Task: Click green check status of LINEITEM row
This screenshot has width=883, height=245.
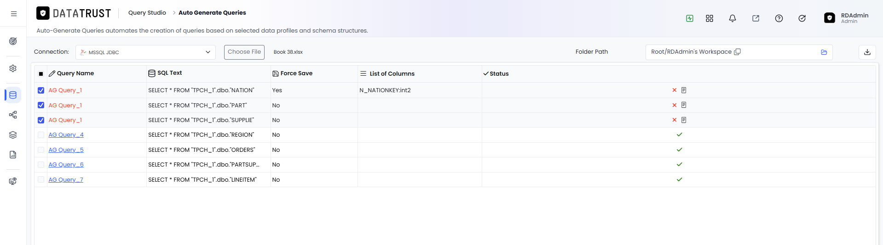Action: [x=679, y=180]
